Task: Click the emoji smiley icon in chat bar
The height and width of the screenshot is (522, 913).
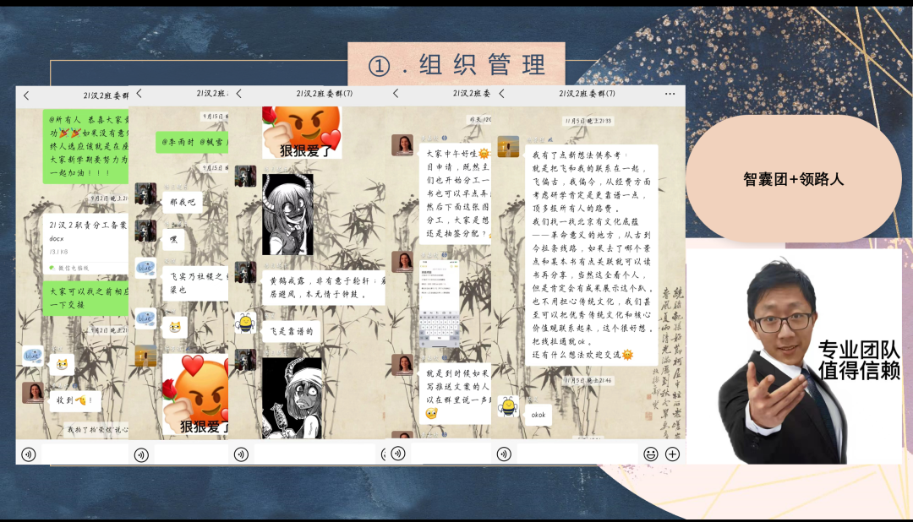Action: [650, 454]
